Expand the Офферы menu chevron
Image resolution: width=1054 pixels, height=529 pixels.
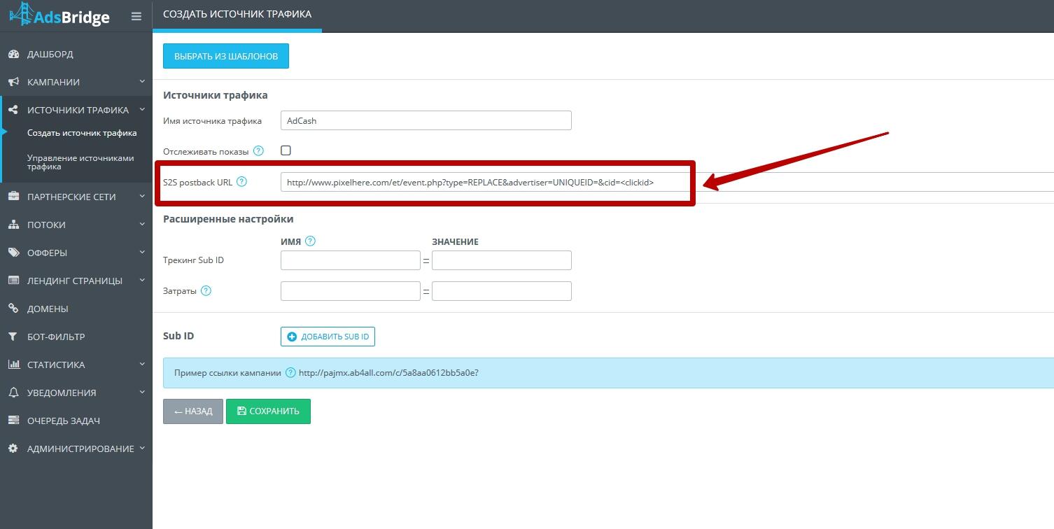coord(142,252)
